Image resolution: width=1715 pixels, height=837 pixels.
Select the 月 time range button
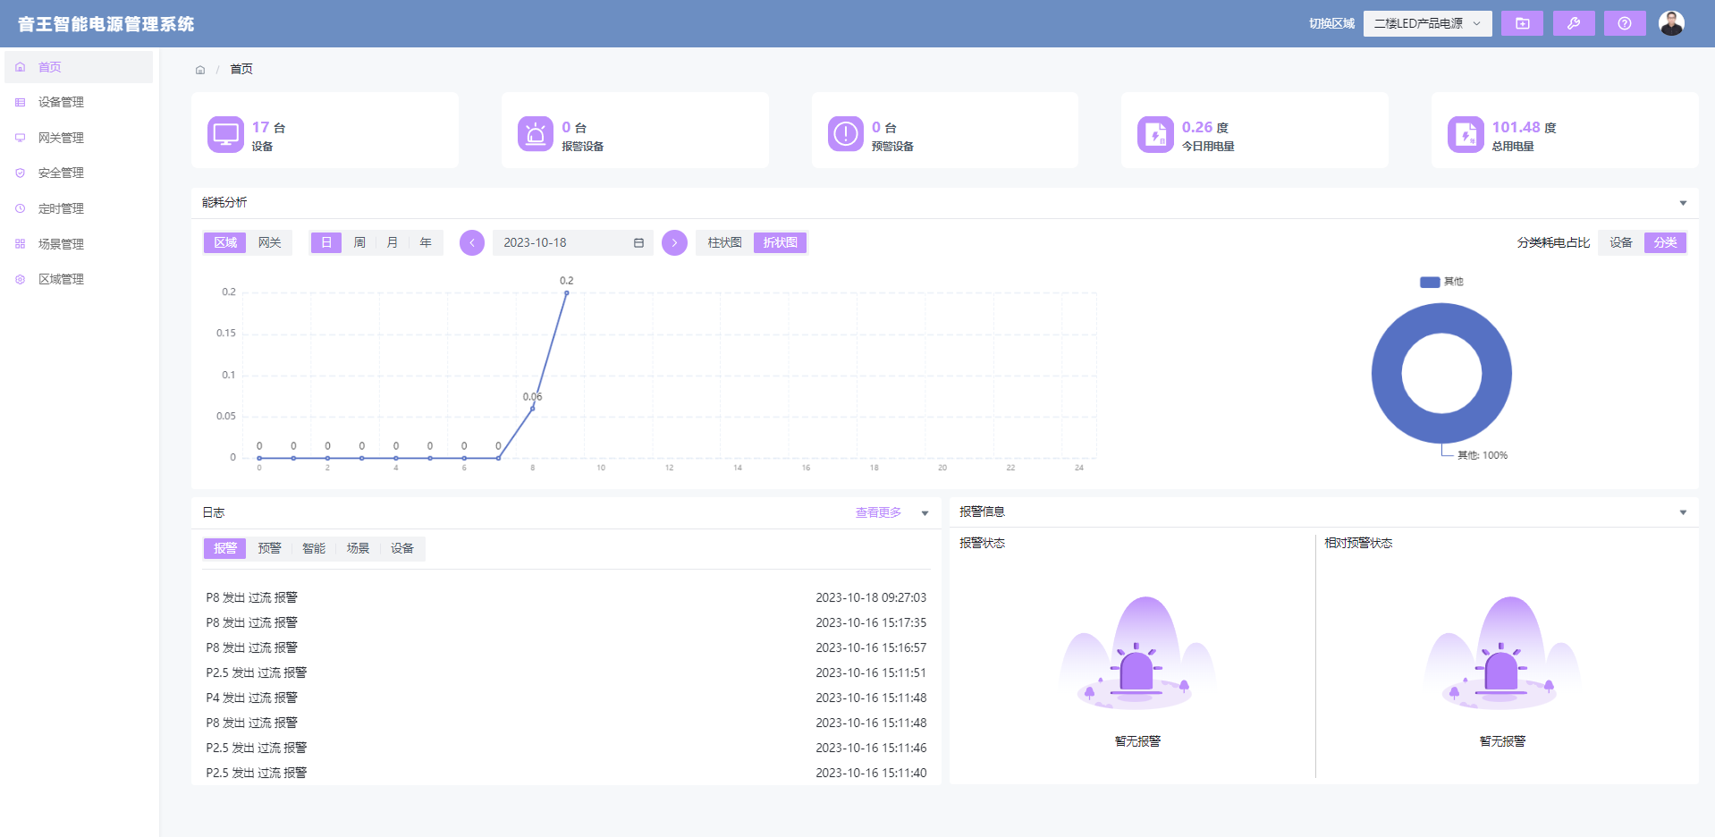click(x=392, y=243)
